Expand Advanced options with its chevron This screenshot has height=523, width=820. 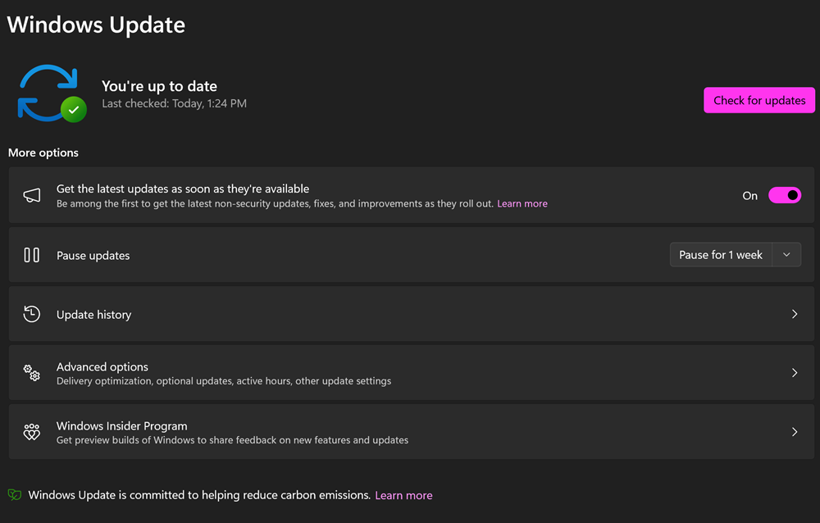click(x=795, y=373)
